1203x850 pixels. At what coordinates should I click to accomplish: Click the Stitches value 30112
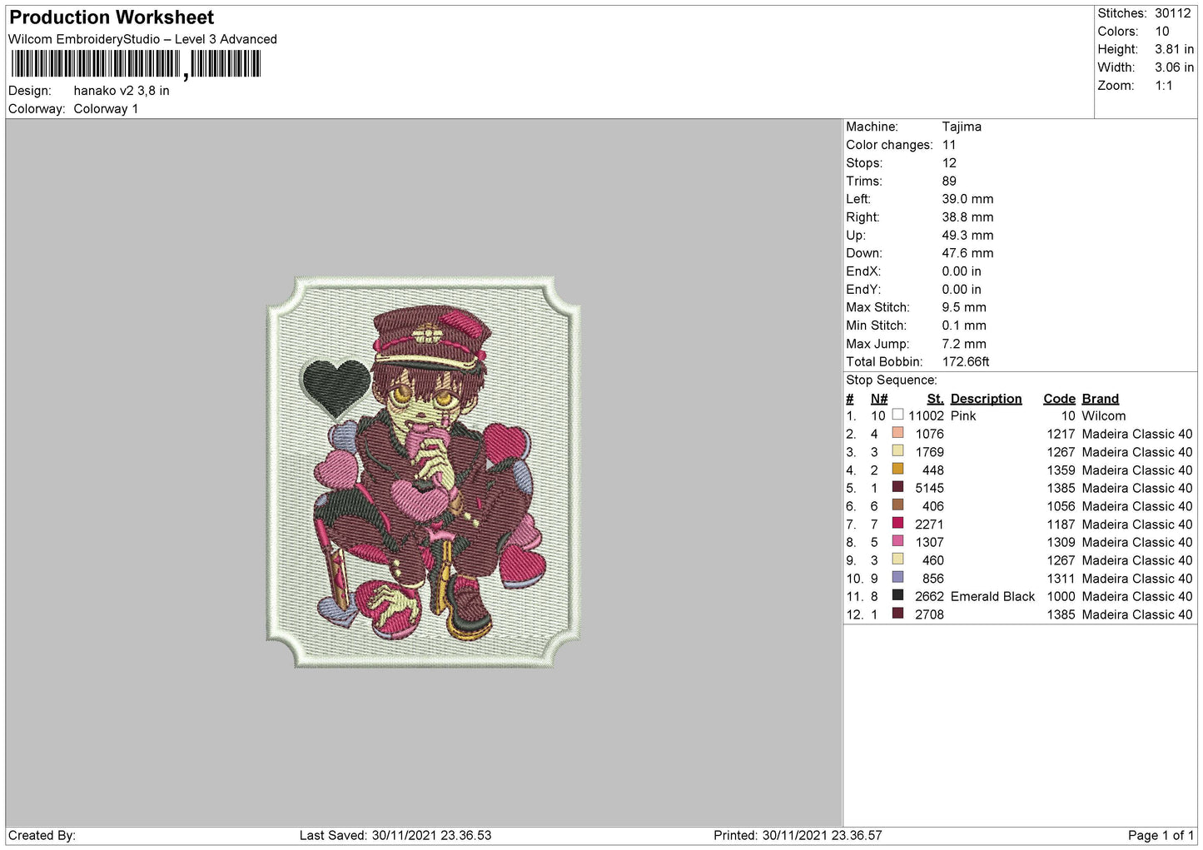(x=1173, y=13)
